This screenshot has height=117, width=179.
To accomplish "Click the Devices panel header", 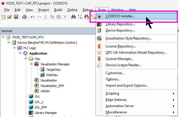I will (48, 31).
